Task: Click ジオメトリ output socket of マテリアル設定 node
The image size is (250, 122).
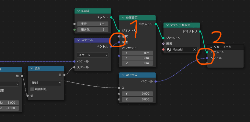Action: click(x=200, y=32)
